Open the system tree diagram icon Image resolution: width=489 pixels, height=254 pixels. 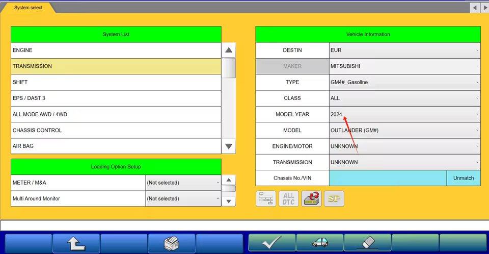coord(266,198)
